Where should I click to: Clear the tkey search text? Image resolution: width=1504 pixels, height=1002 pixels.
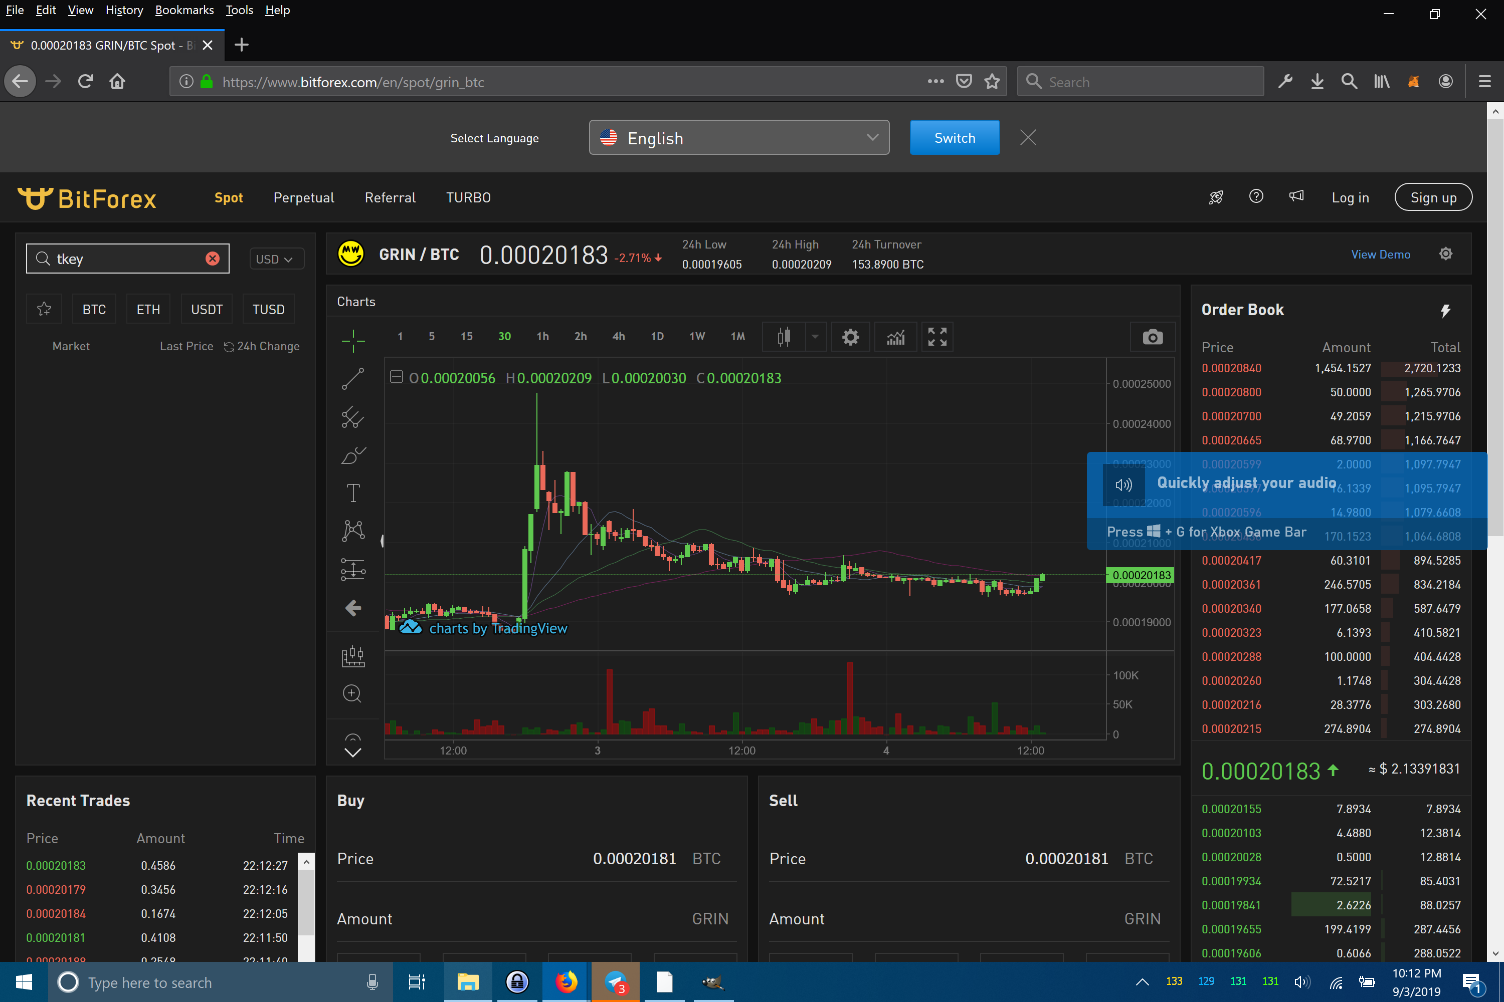click(212, 259)
